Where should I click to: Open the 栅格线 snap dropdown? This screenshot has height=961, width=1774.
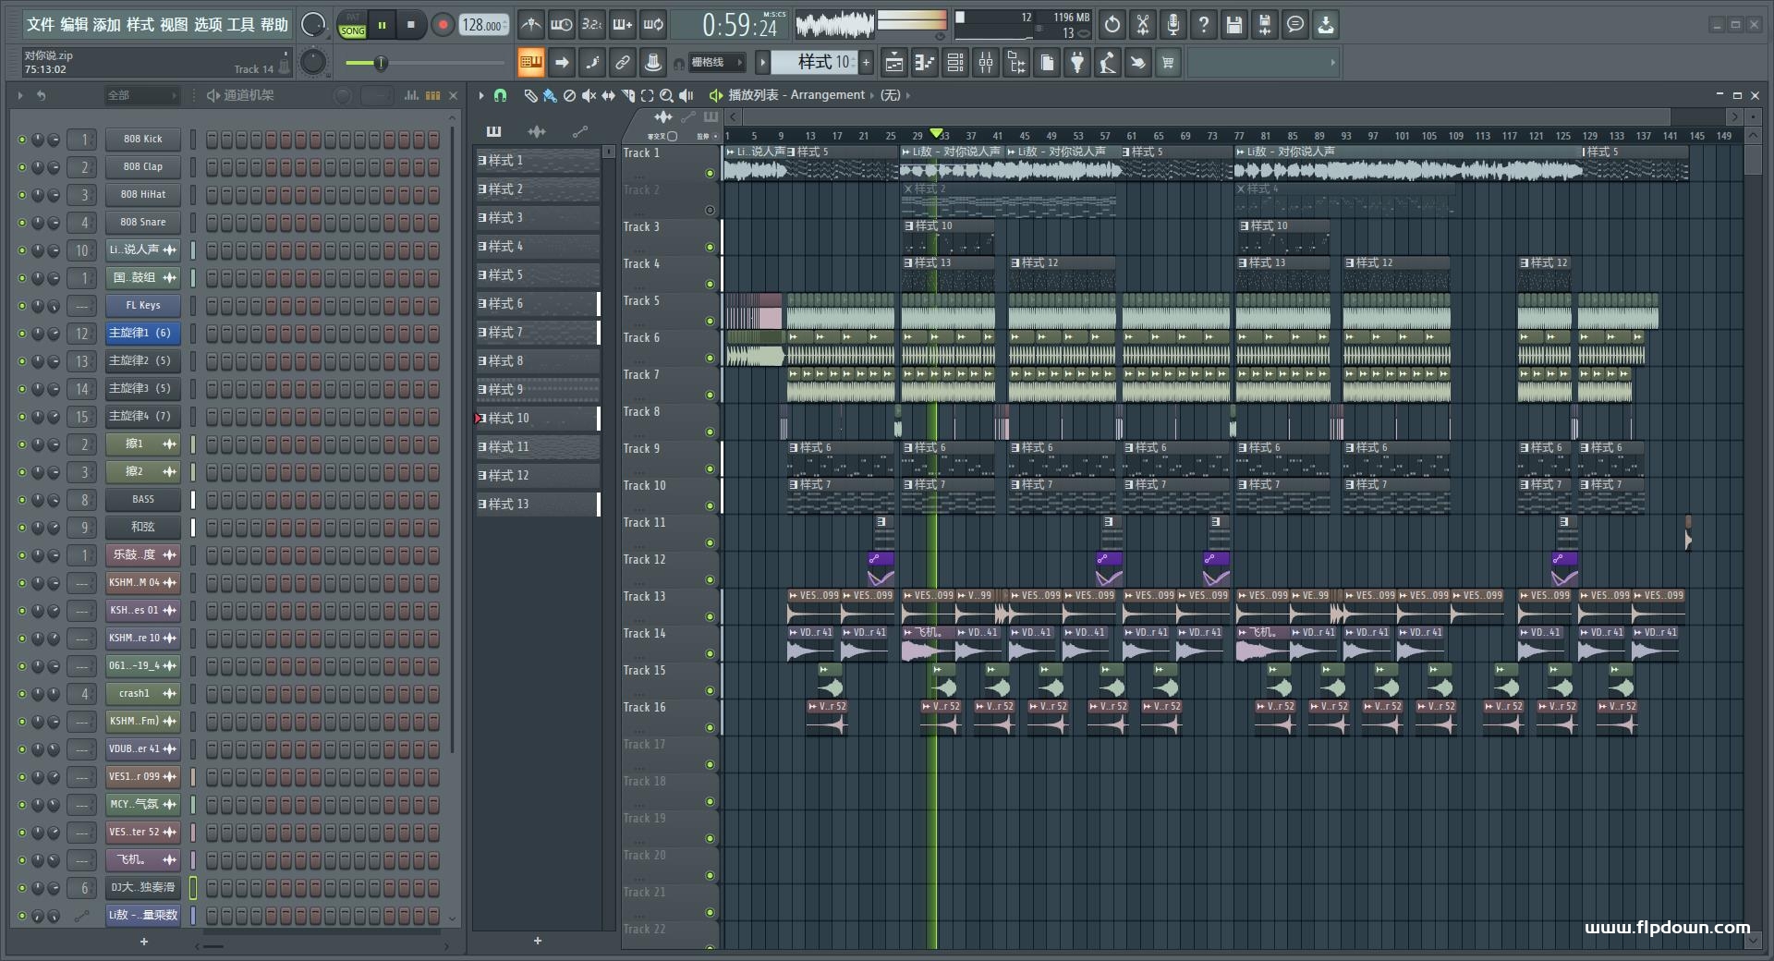(718, 63)
